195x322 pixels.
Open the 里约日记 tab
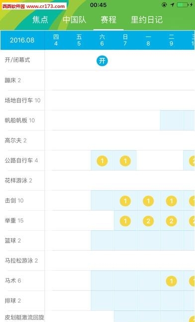[x=147, y=20]
